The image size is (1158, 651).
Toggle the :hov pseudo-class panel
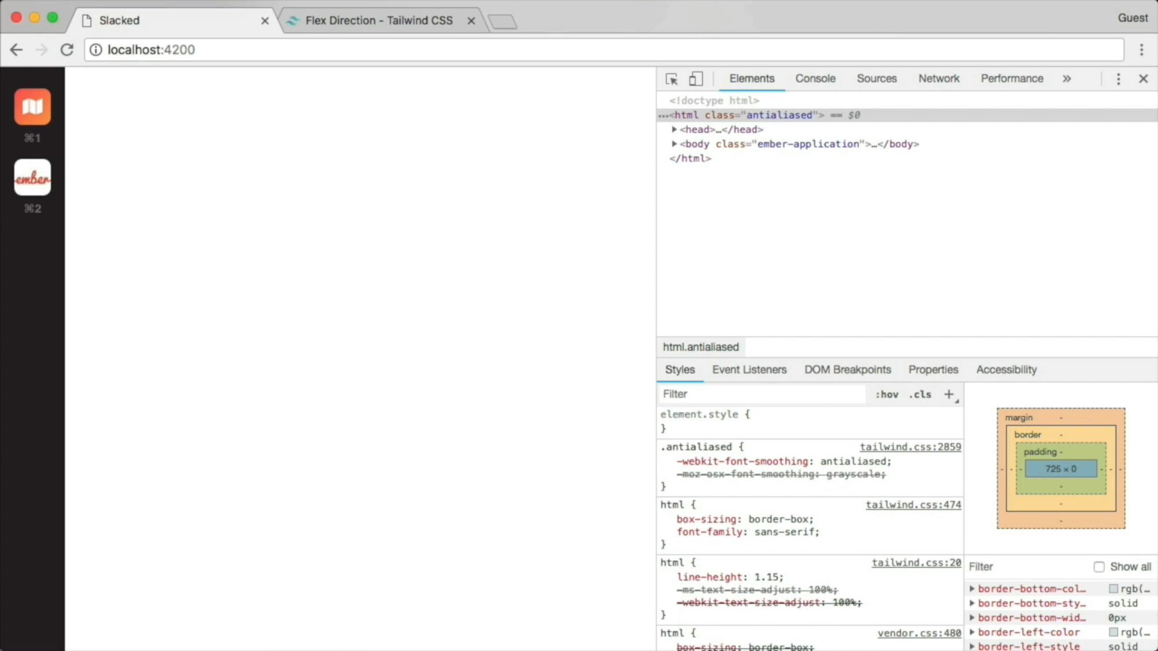886,394
